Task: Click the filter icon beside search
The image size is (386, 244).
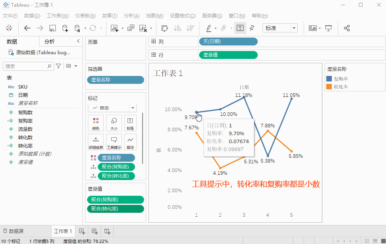Action: (58, 66)
